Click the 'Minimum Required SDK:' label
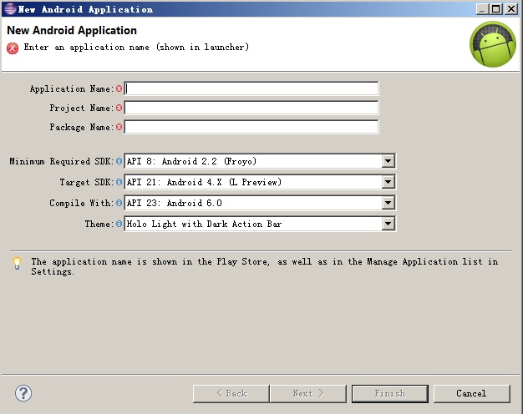This screenshot has height=414, width=523. pos(61,161)
